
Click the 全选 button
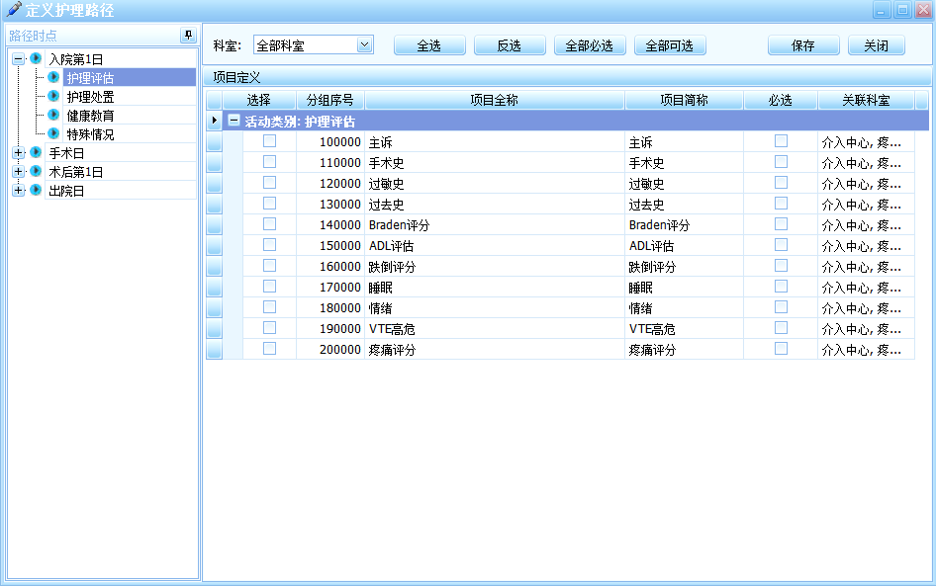(x=428, y=46)
